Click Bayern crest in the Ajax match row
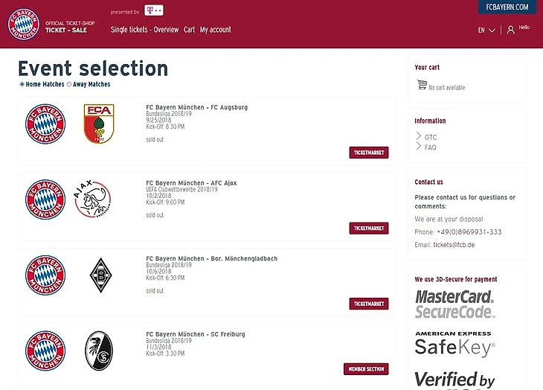 (x=45, y=199)
